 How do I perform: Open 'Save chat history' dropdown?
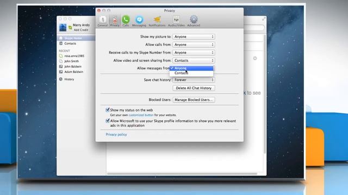(x=194, y=80)
